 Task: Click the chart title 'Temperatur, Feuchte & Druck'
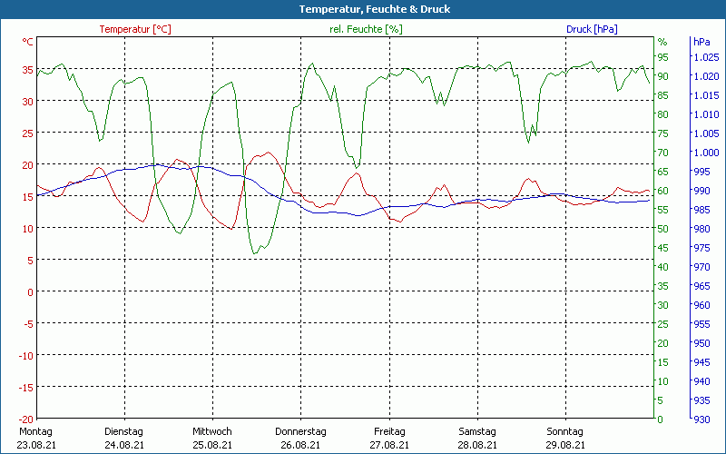tap(375, 9)
